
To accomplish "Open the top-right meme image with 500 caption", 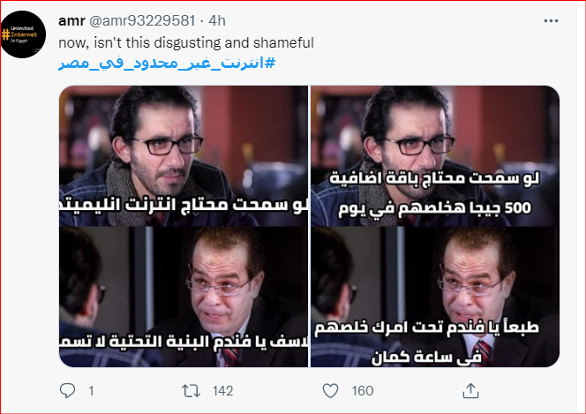I will [x=435, y=156].
